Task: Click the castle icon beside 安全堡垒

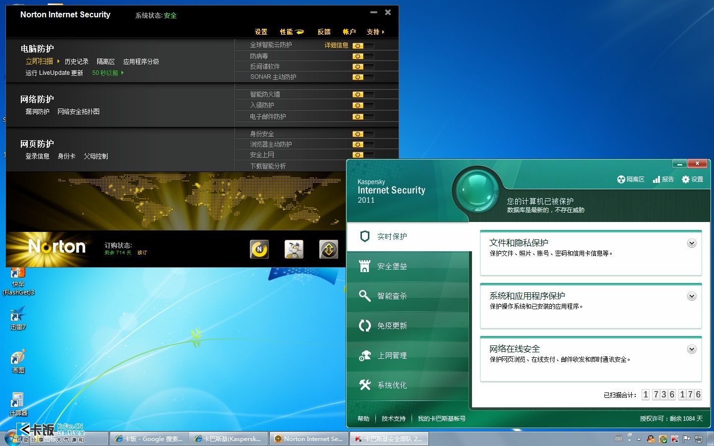Action: tap(364, 266)
